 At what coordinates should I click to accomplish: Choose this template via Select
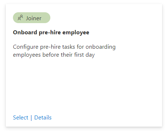pyautogui.click(x=20, y=118)
